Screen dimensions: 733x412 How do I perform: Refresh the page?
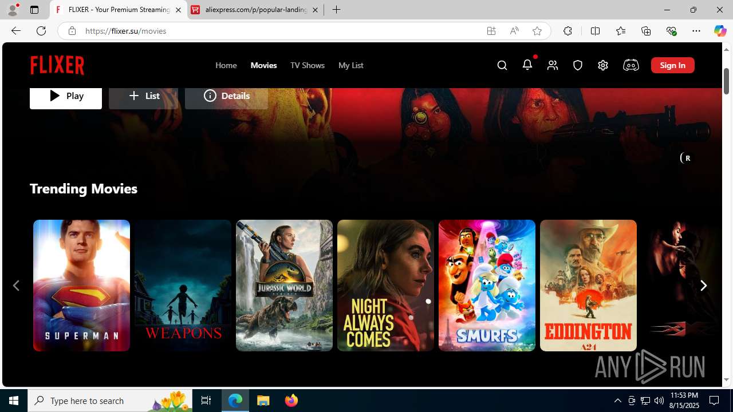(x=41, y=31)
